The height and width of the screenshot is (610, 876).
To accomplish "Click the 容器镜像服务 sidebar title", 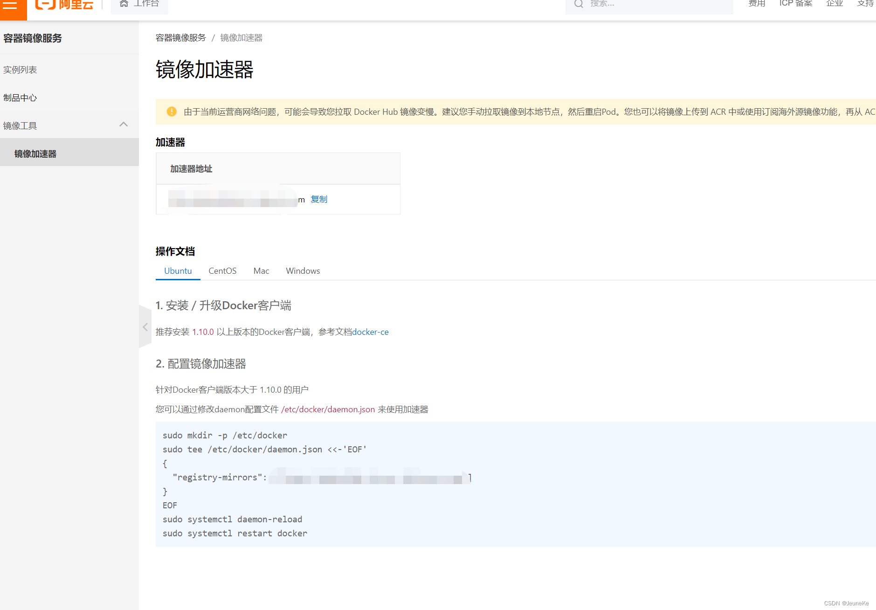I will pyautogui.click(x=33, y=38).
